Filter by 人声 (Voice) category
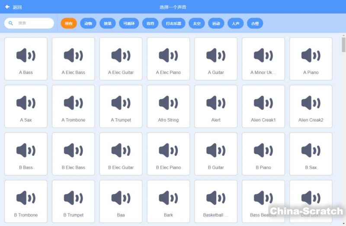This screenshot has width=346, height=226. click(236, 23)
